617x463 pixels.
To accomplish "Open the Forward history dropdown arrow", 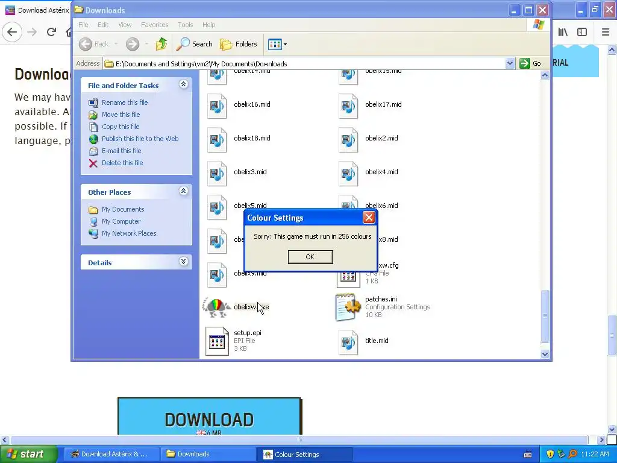I will (x=146, y=44).
